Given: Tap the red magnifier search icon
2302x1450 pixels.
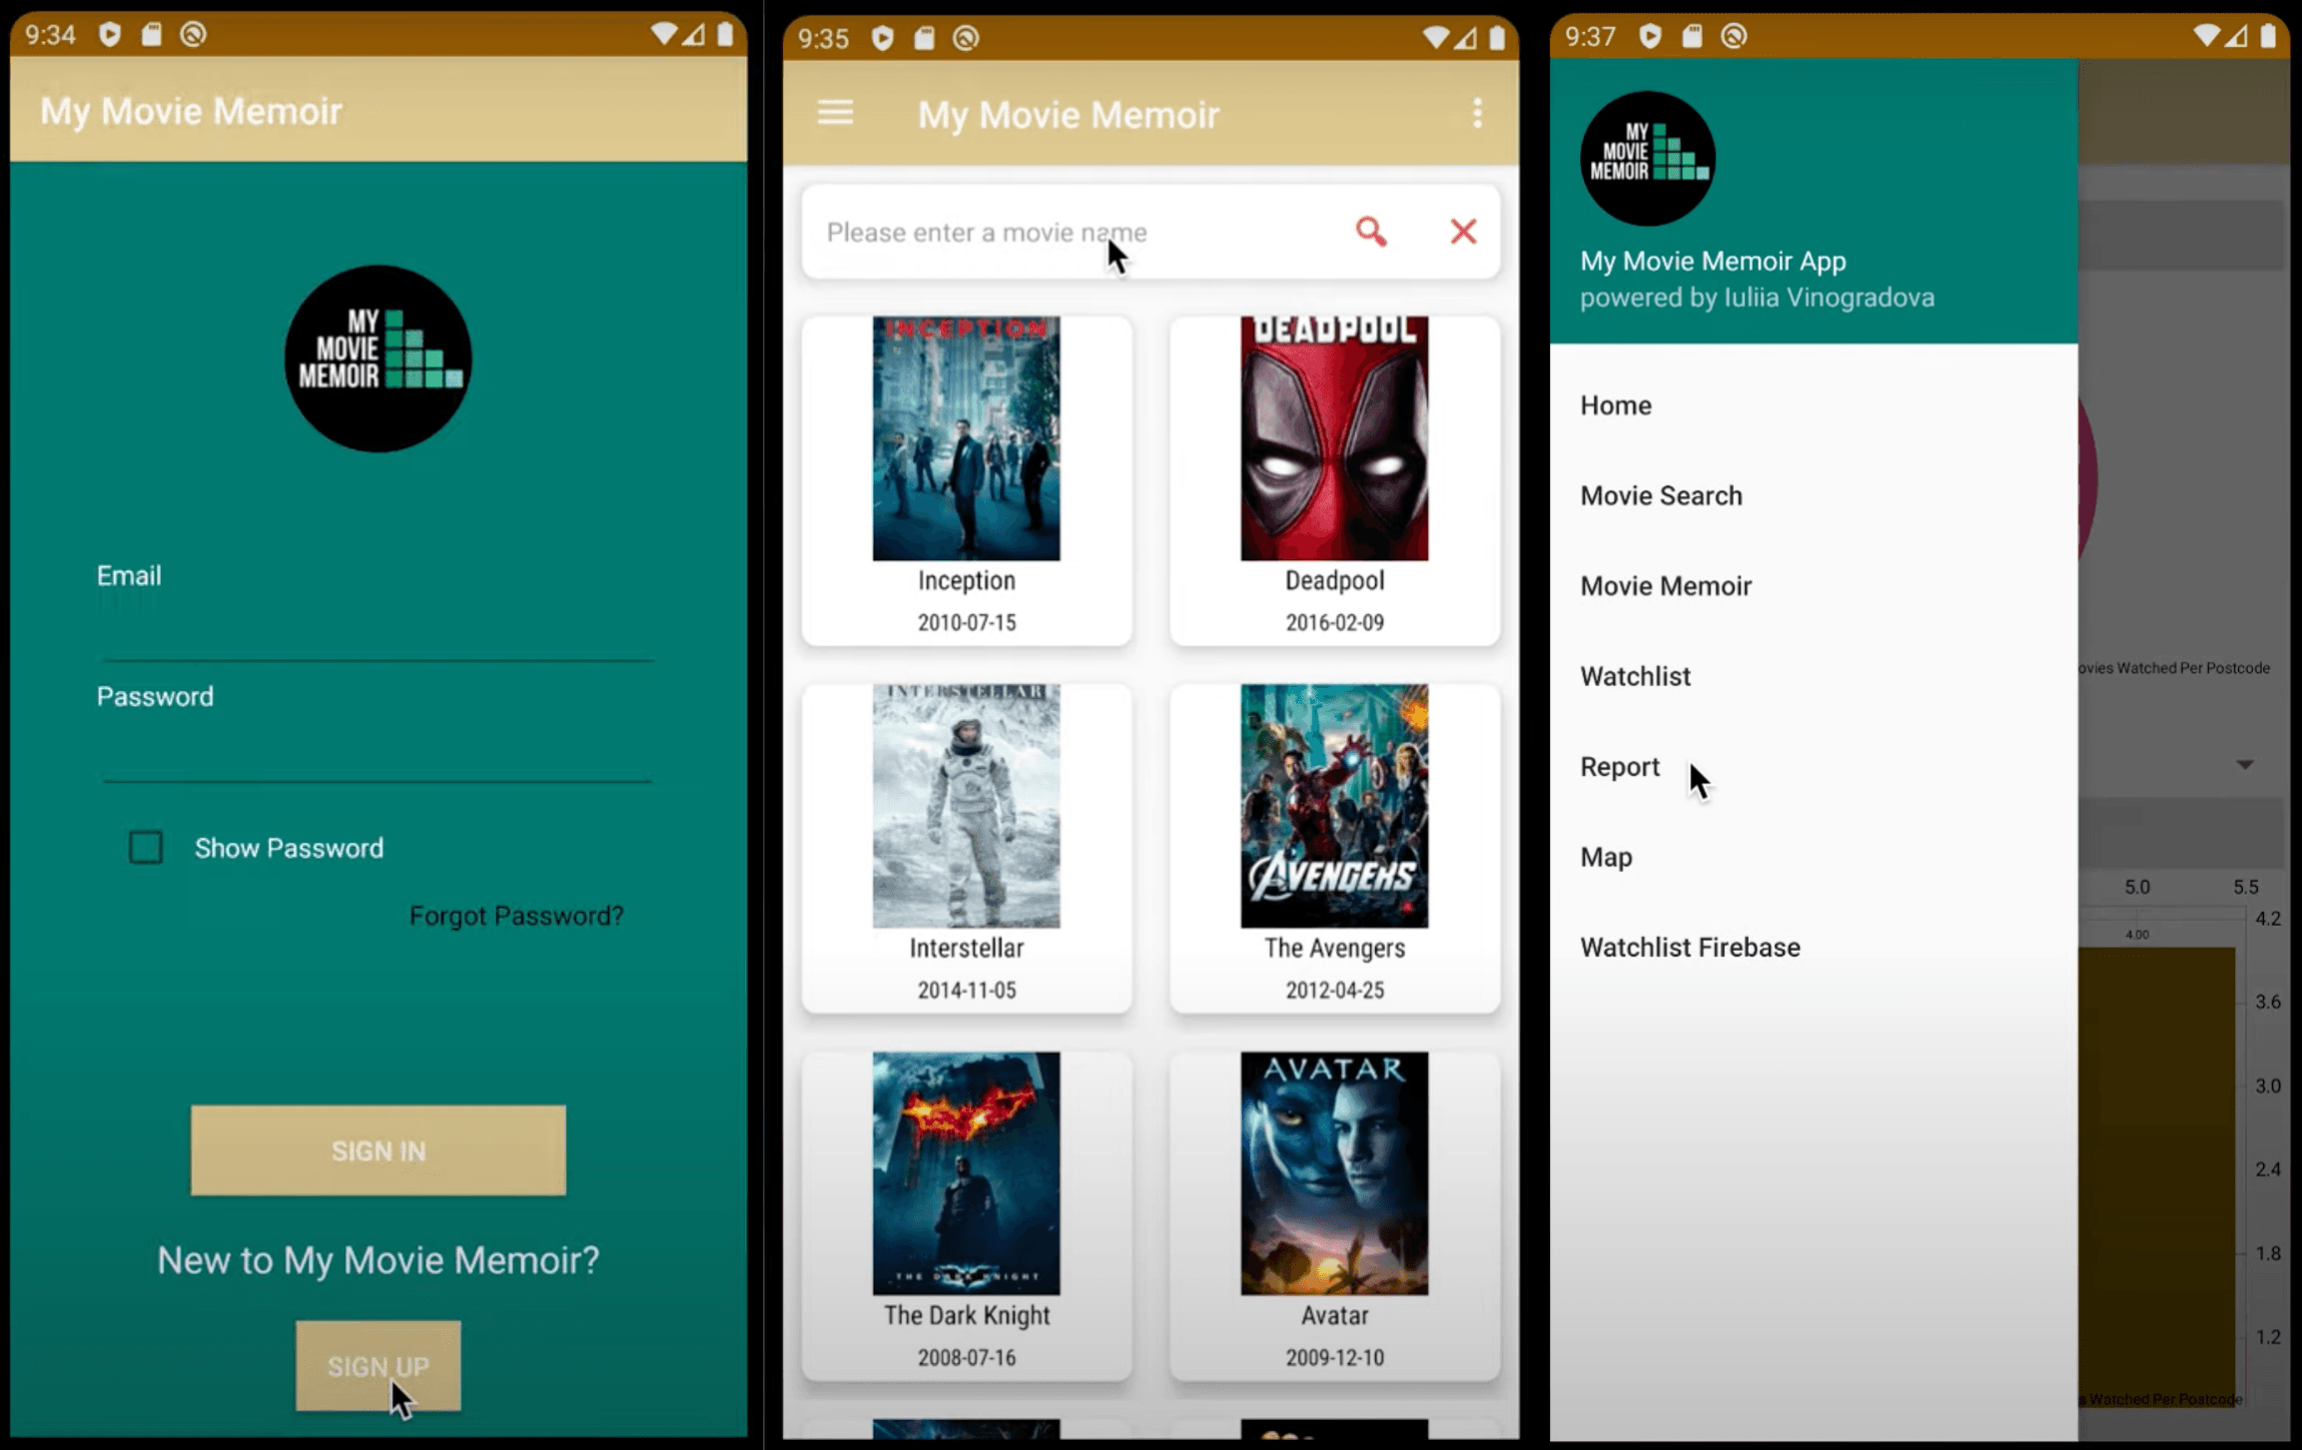Looking at the screenshot, I should pos(1371,232).
